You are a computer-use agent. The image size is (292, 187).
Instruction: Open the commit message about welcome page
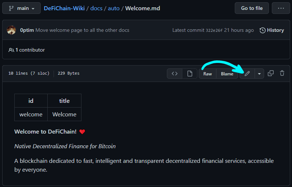(x=82, y=30)
